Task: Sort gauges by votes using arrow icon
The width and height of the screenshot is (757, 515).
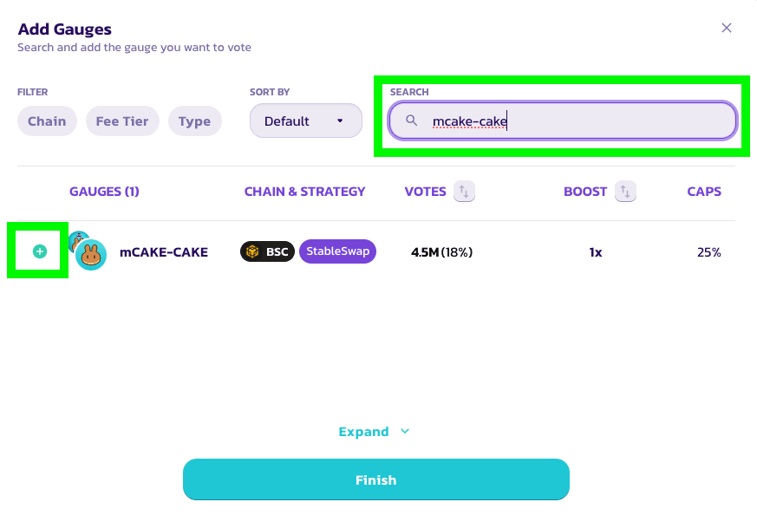Action: click(x=464, y=192)
